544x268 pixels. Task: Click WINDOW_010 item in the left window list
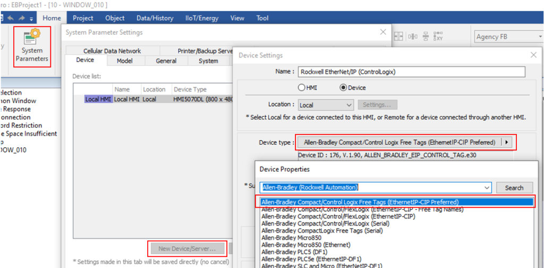pos(13,150)
